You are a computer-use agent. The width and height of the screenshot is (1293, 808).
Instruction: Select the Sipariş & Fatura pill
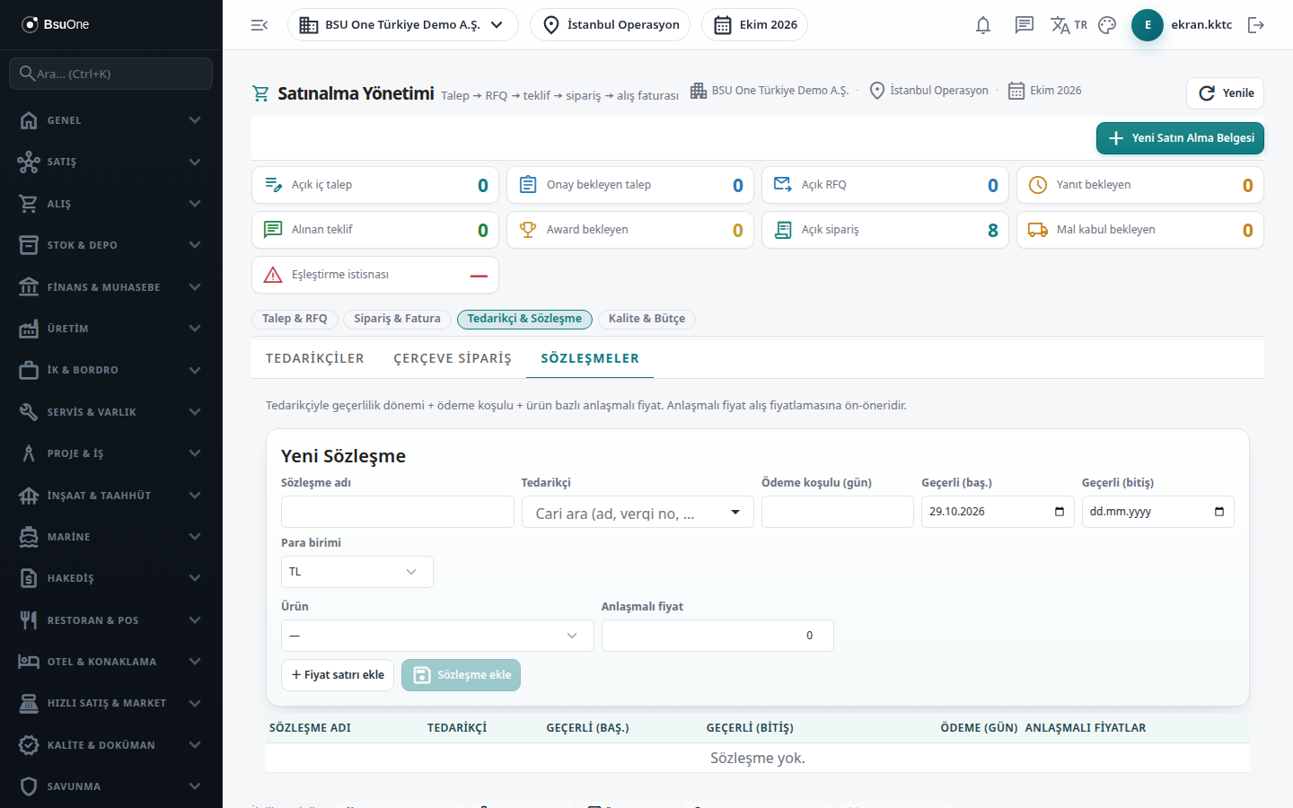coord(397,319)
